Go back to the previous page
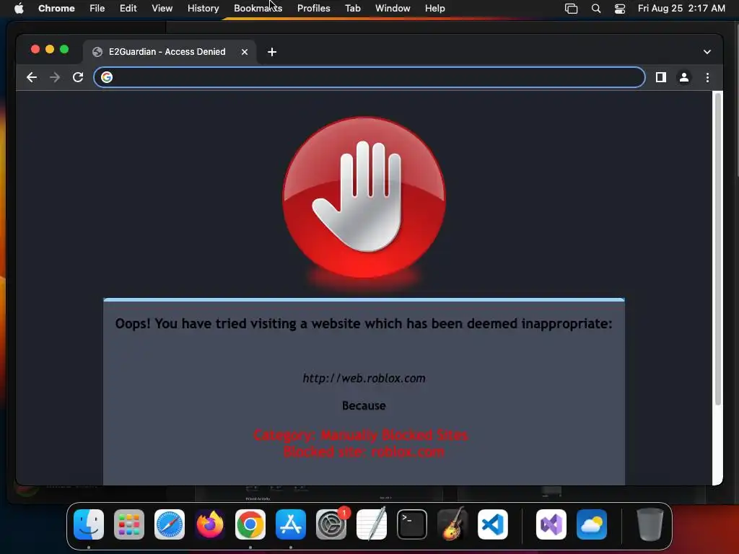The height and width of the screenshot is (554, 739). [32, 77]
